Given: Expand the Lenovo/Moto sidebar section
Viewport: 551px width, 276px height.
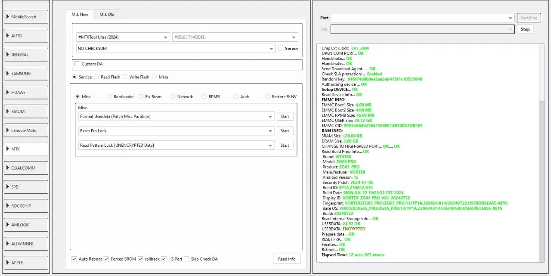Looking at the screenshot, I should coord(26,130).
